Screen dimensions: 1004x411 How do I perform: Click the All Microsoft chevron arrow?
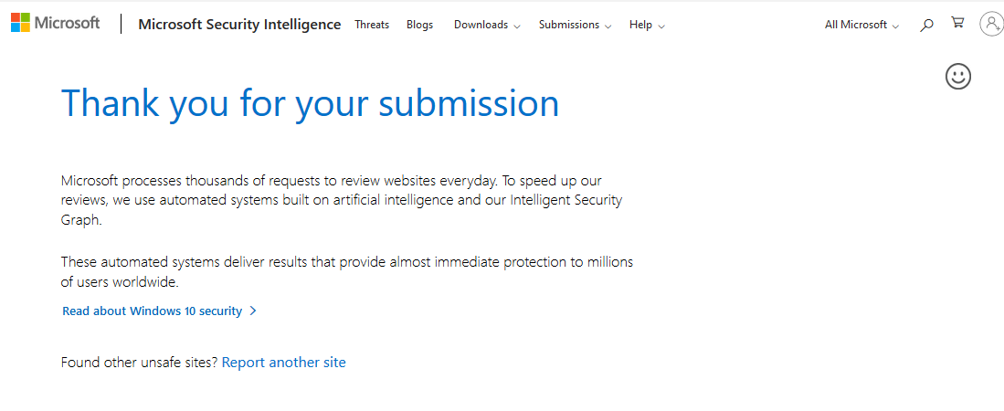coord(896,26)
